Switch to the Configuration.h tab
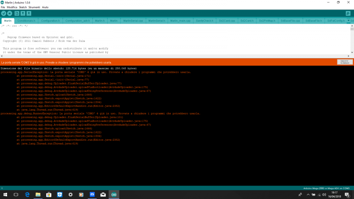 (x=50, y=21)
